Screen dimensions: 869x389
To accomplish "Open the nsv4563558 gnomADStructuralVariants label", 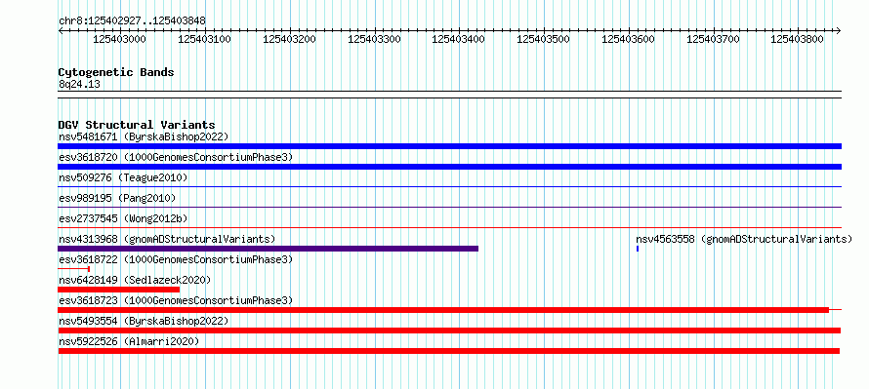I will [x=744, y=239].
